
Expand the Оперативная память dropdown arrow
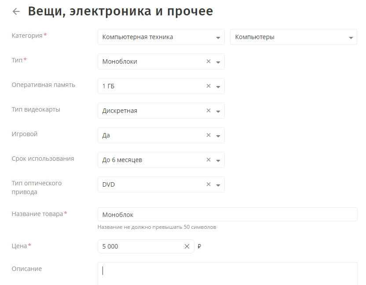pyautogui.click(x=218, y=87)
